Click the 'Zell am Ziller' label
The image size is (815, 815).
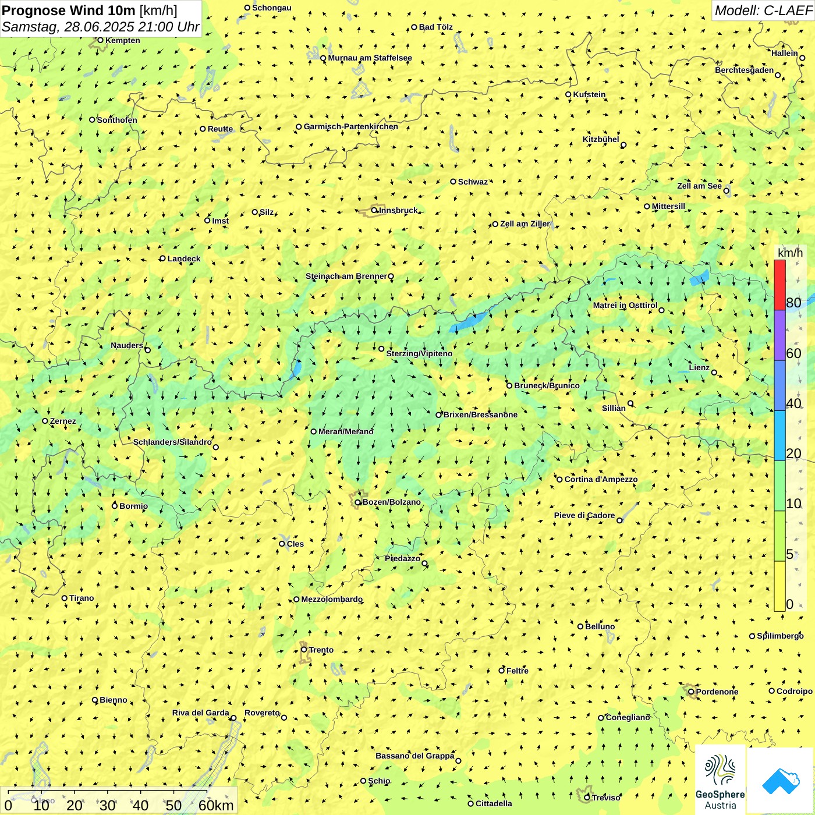click(x=525, y=224)
